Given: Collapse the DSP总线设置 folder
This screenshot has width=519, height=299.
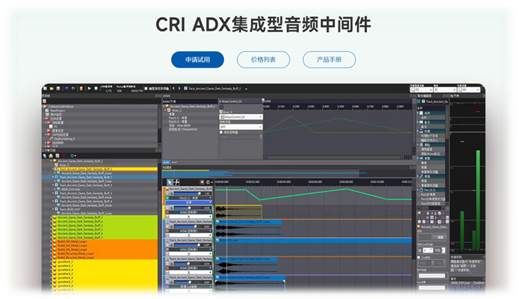Looking at the screenshot, I should click(46, 134).
